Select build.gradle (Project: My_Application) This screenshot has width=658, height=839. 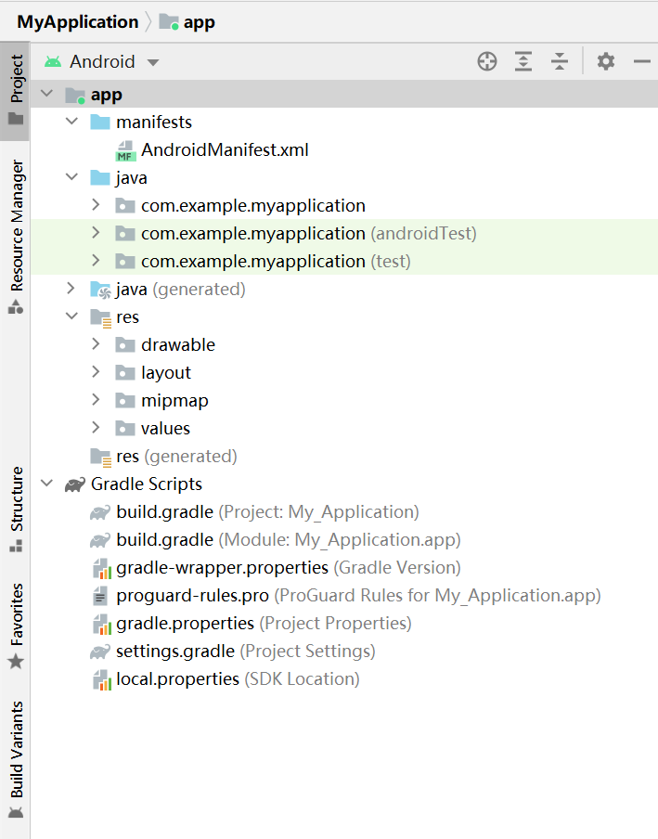point(267,512)
